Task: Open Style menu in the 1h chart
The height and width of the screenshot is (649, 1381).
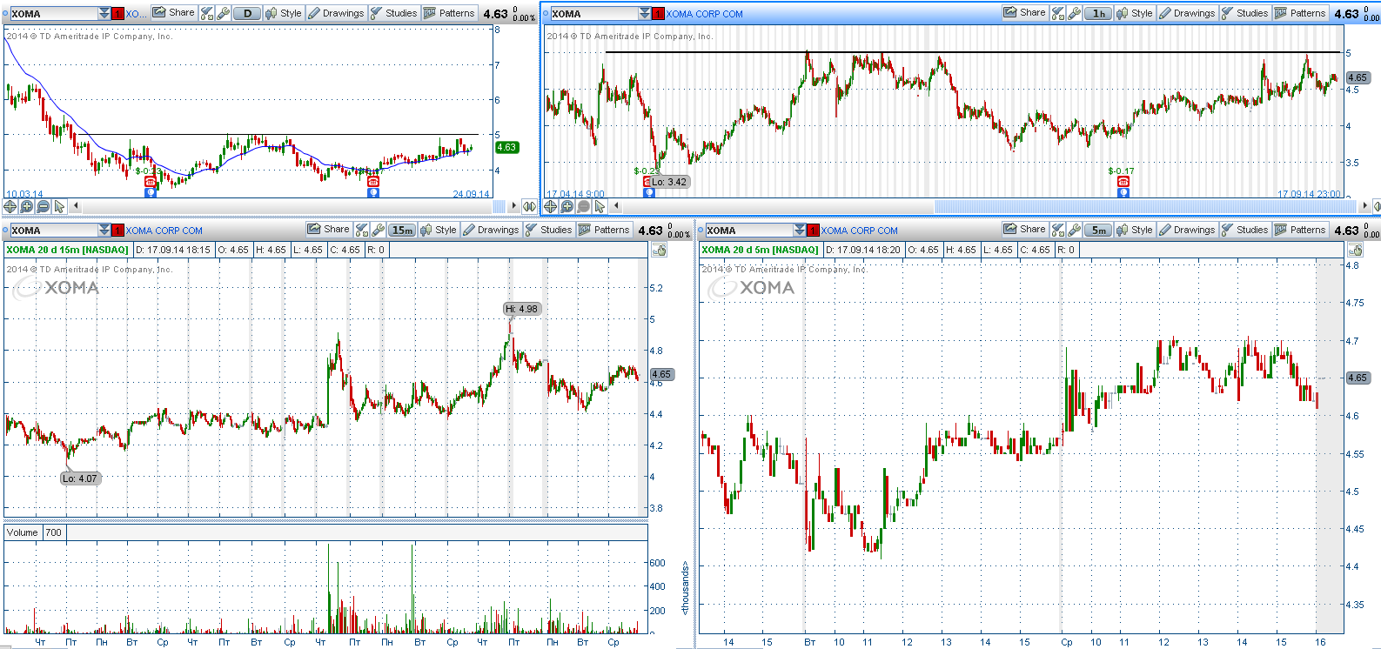Action: pyautogui.click(x=1135, y=13)
